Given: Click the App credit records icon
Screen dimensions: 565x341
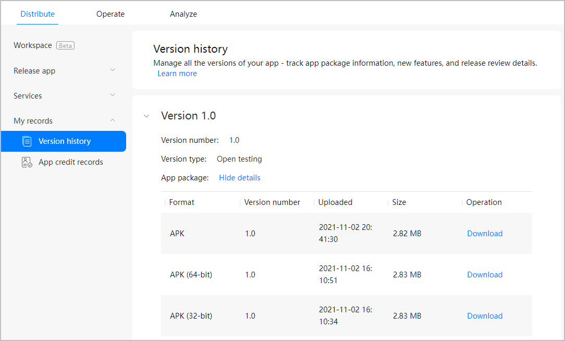Looking at the screenshot, I should 27,162.
